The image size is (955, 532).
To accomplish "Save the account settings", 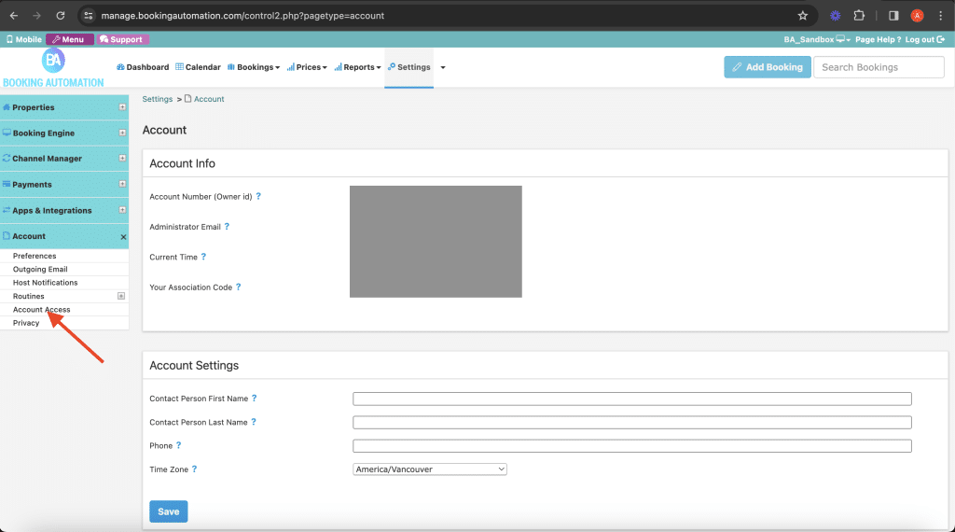I will (x=169, y=511).
